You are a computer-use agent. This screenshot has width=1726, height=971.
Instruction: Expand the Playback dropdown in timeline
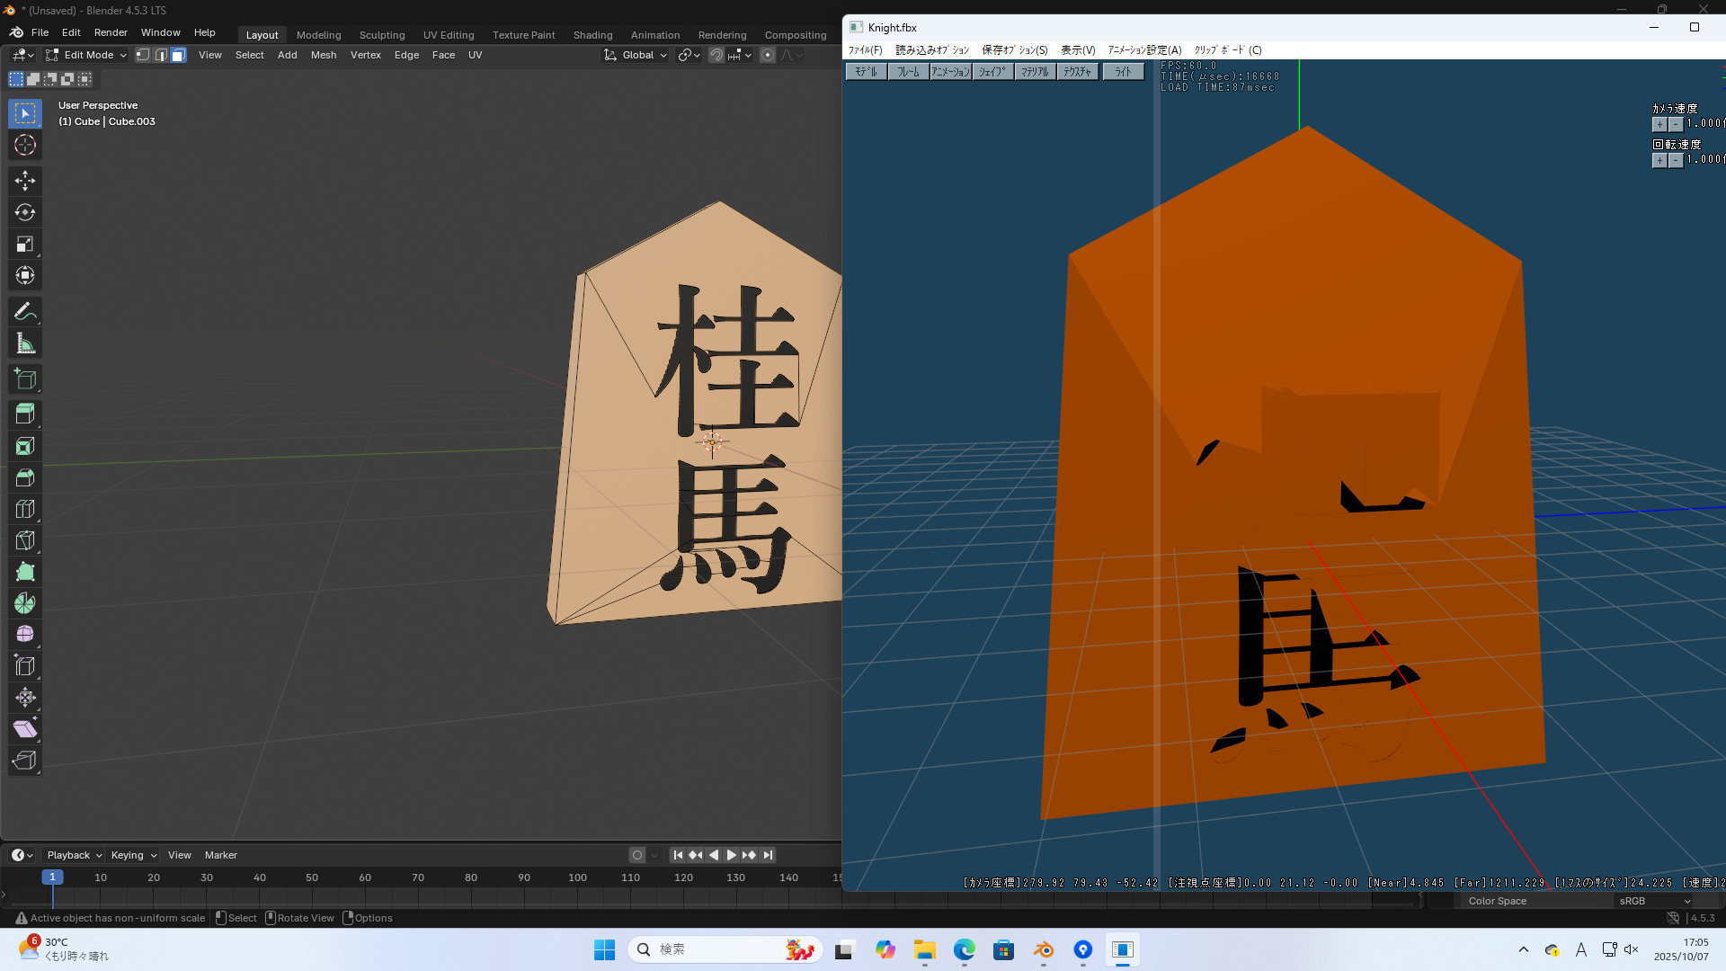pos(74,855)
